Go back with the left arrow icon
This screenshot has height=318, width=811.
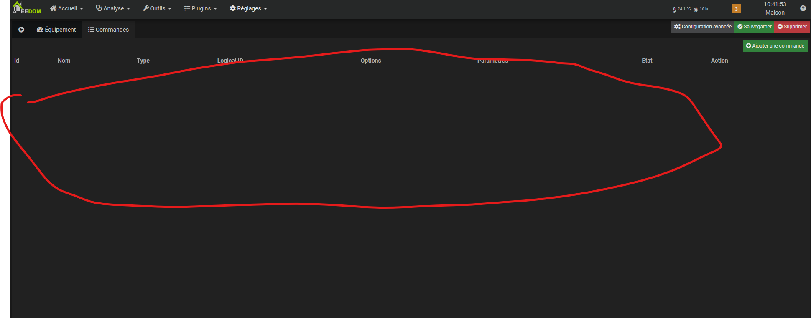tap(21, 30)
